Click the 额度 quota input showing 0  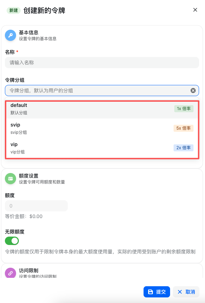(x=36, y=205)
